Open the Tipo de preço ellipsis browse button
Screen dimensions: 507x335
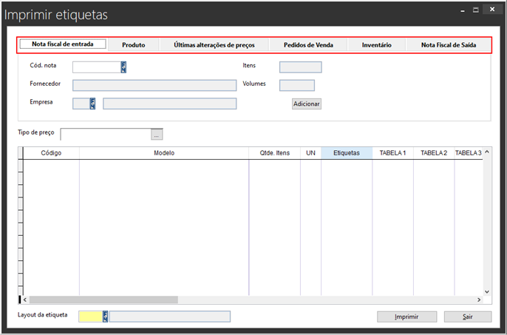tap(156, 135)
